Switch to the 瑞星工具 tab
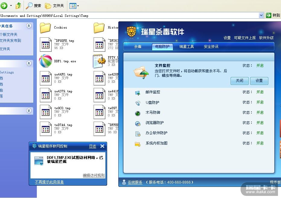The width and height of the screenshot is (281, 198). coord(187,47)
